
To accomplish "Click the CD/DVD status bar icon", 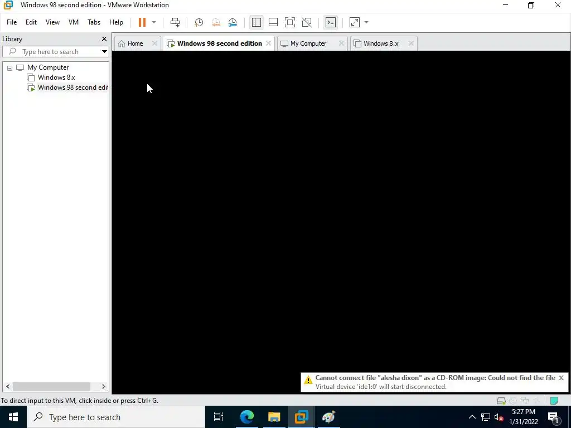I will [x=513, y=401].
